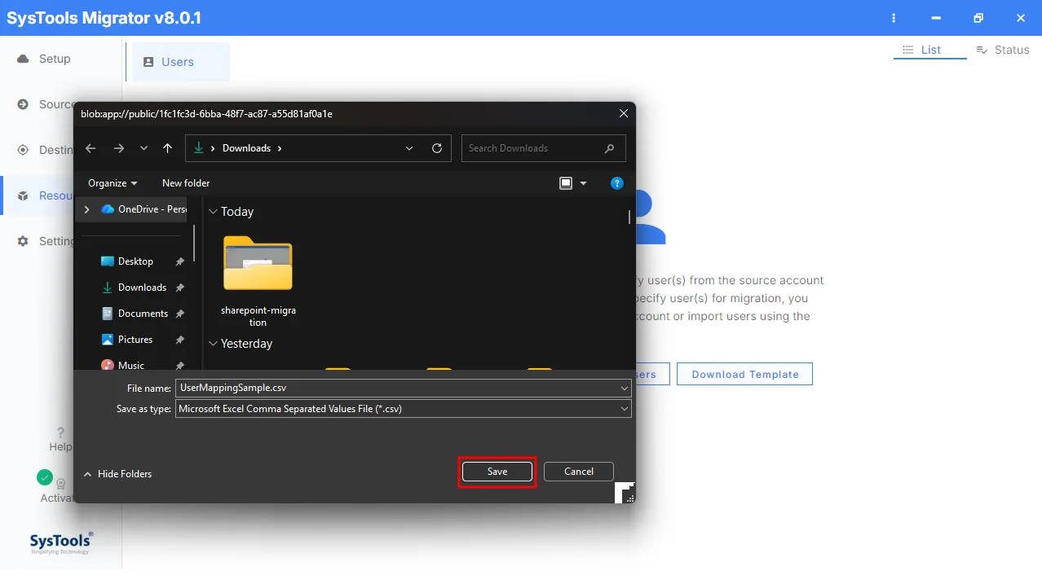Open view options dropdown arrow
The height and width of the screenshot is (584, 1042).
(x=583, y=183)
